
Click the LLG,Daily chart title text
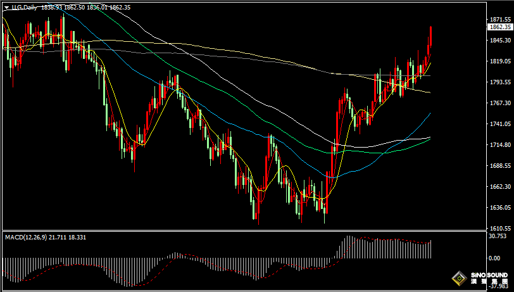click(25, 8)
